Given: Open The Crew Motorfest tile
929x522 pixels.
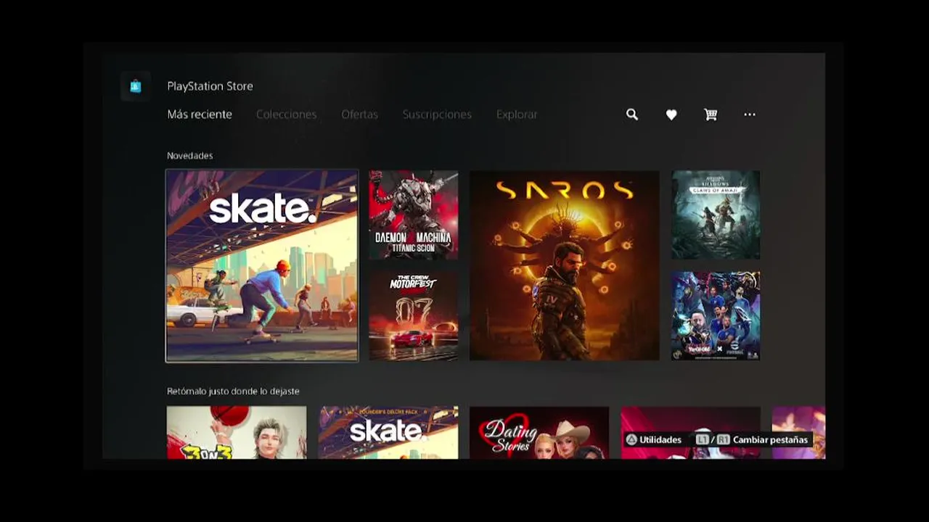Looking at the screenshot, I should click(414, 316).
